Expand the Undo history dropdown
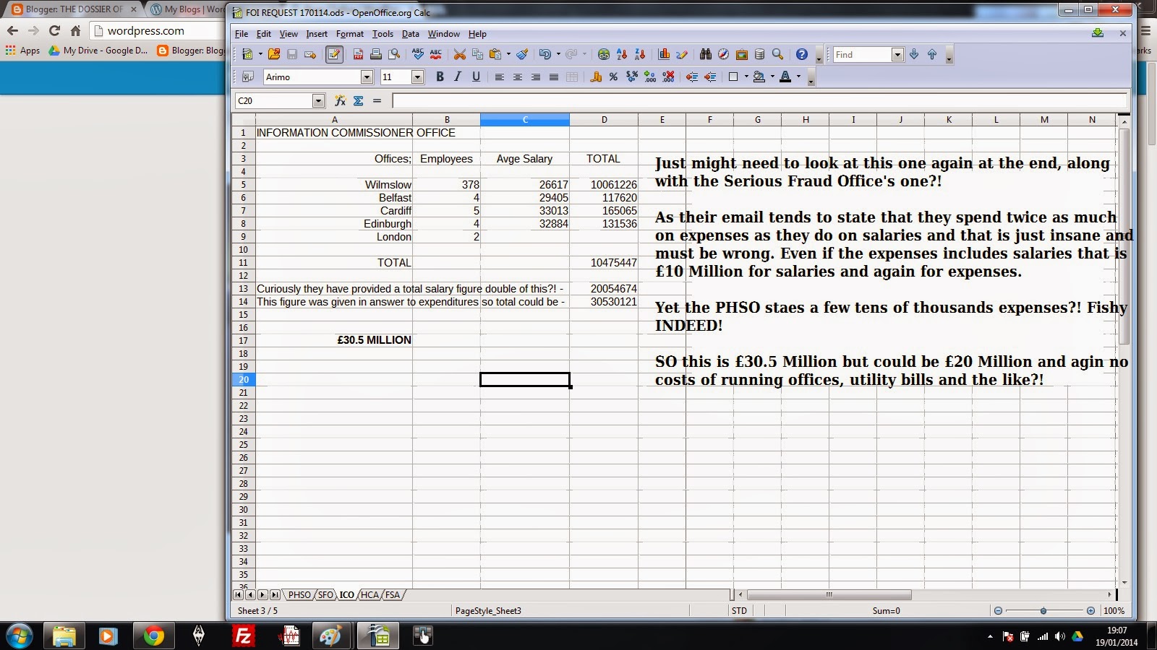Screen dimensions: 1157x650 (x=558, y=55)
